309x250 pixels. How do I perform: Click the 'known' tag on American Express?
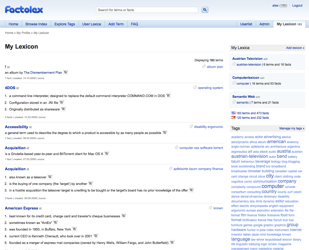(x=218, y=208)
